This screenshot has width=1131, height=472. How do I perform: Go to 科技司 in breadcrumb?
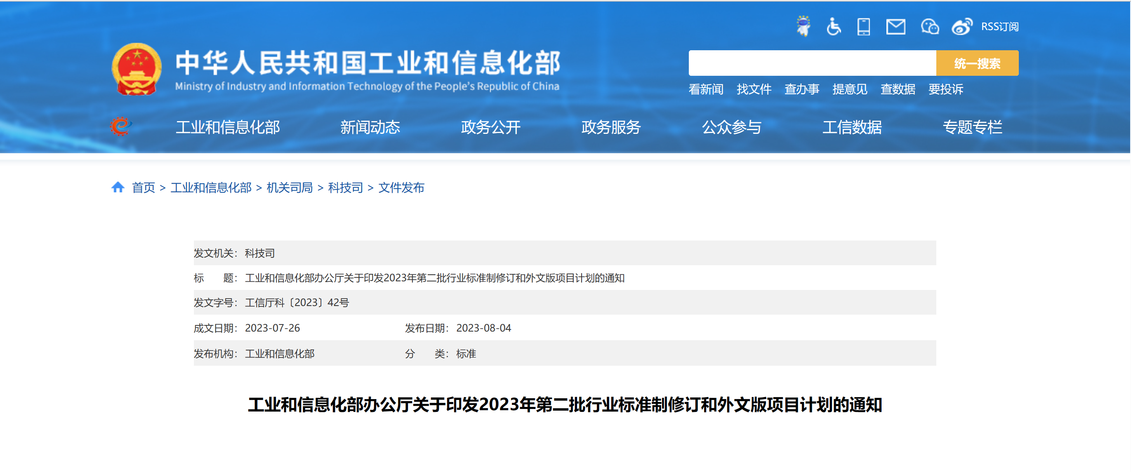[346, 187]
